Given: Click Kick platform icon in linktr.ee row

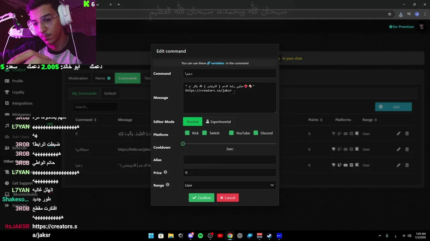Looking at the screenshot, I should point(357,149).
